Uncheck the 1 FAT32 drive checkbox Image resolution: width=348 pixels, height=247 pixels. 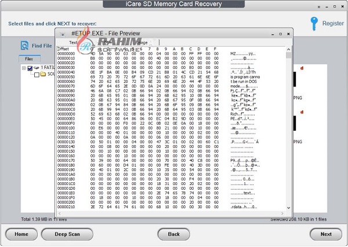click(x=30, y=68)
